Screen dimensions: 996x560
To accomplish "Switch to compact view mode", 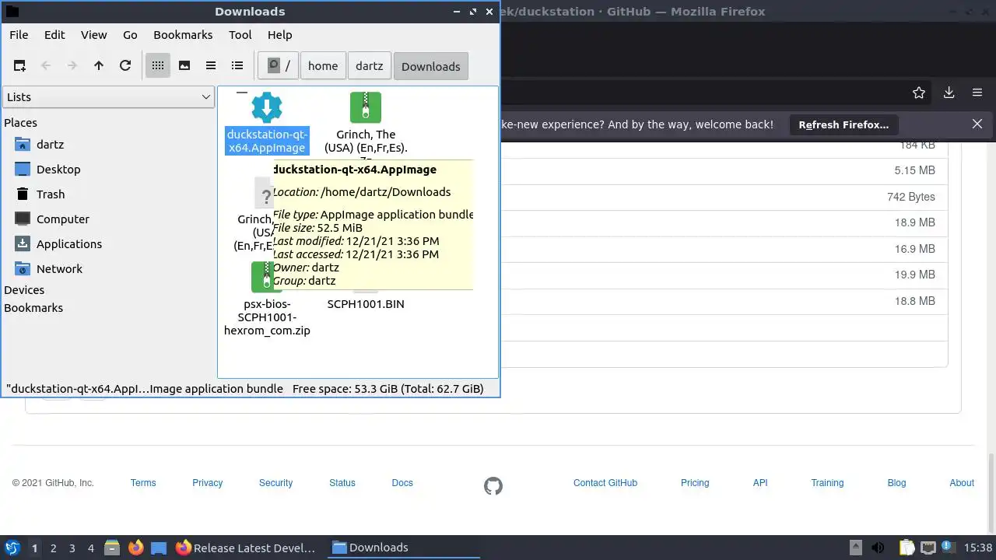I will [x=211, y=66].
